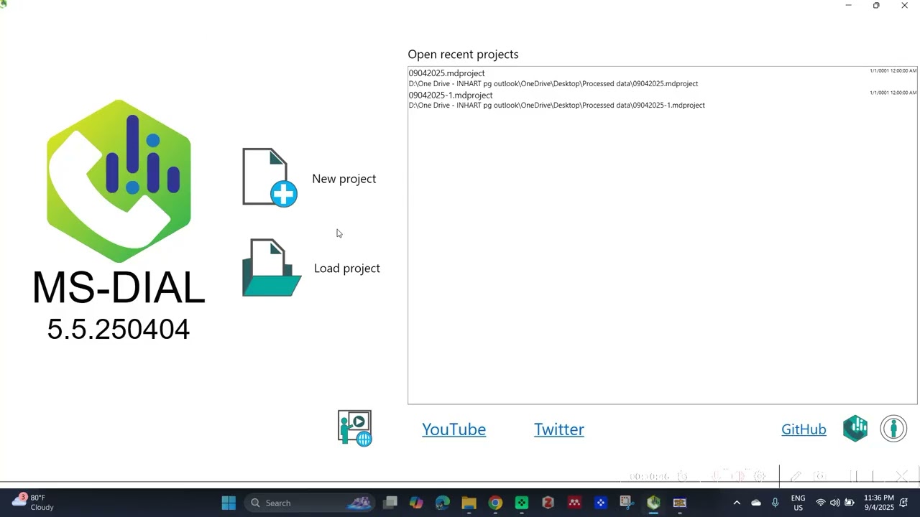Minimize the MS-DIAL window
Image resolution: width=920 pixels, height=517 pixels.
tap(848, 6)
